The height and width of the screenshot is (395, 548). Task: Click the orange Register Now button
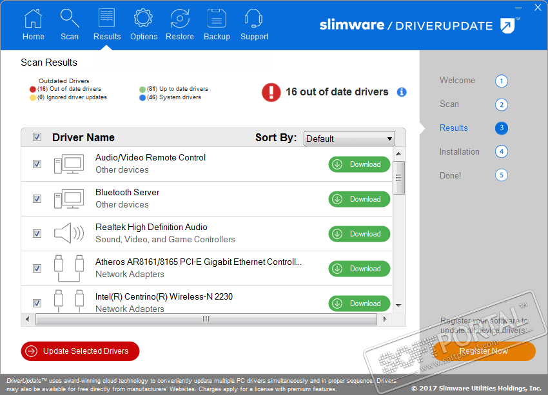484,351
